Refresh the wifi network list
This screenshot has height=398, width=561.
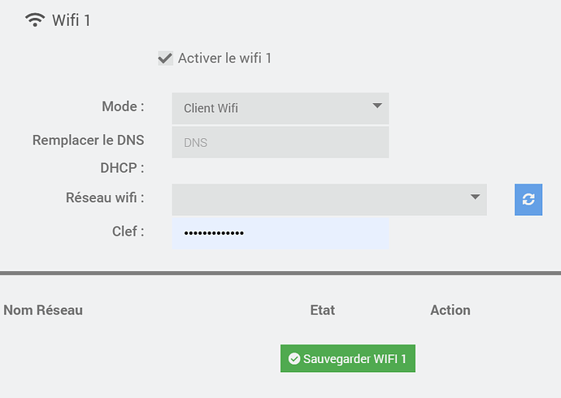coord(528,200)
